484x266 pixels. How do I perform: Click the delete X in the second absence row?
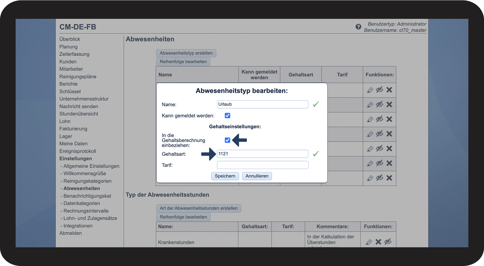389,105
